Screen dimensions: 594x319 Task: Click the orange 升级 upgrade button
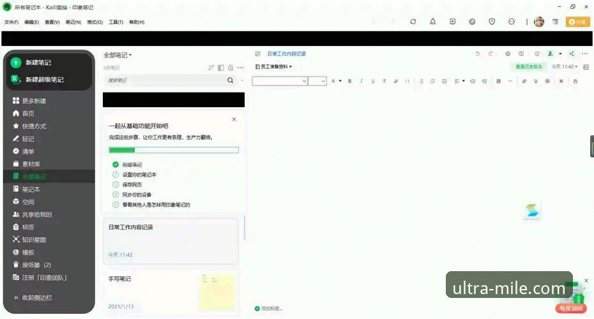(x=577, y=22)
